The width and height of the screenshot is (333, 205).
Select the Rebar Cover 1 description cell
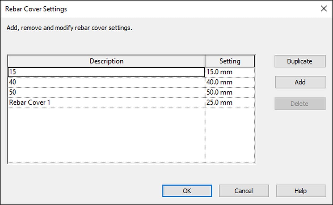pos(106,103)
